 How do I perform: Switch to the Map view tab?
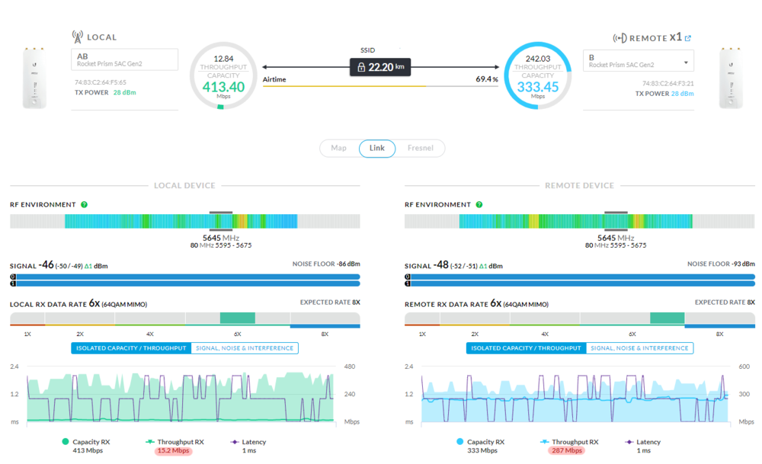(x=339, y=148)
